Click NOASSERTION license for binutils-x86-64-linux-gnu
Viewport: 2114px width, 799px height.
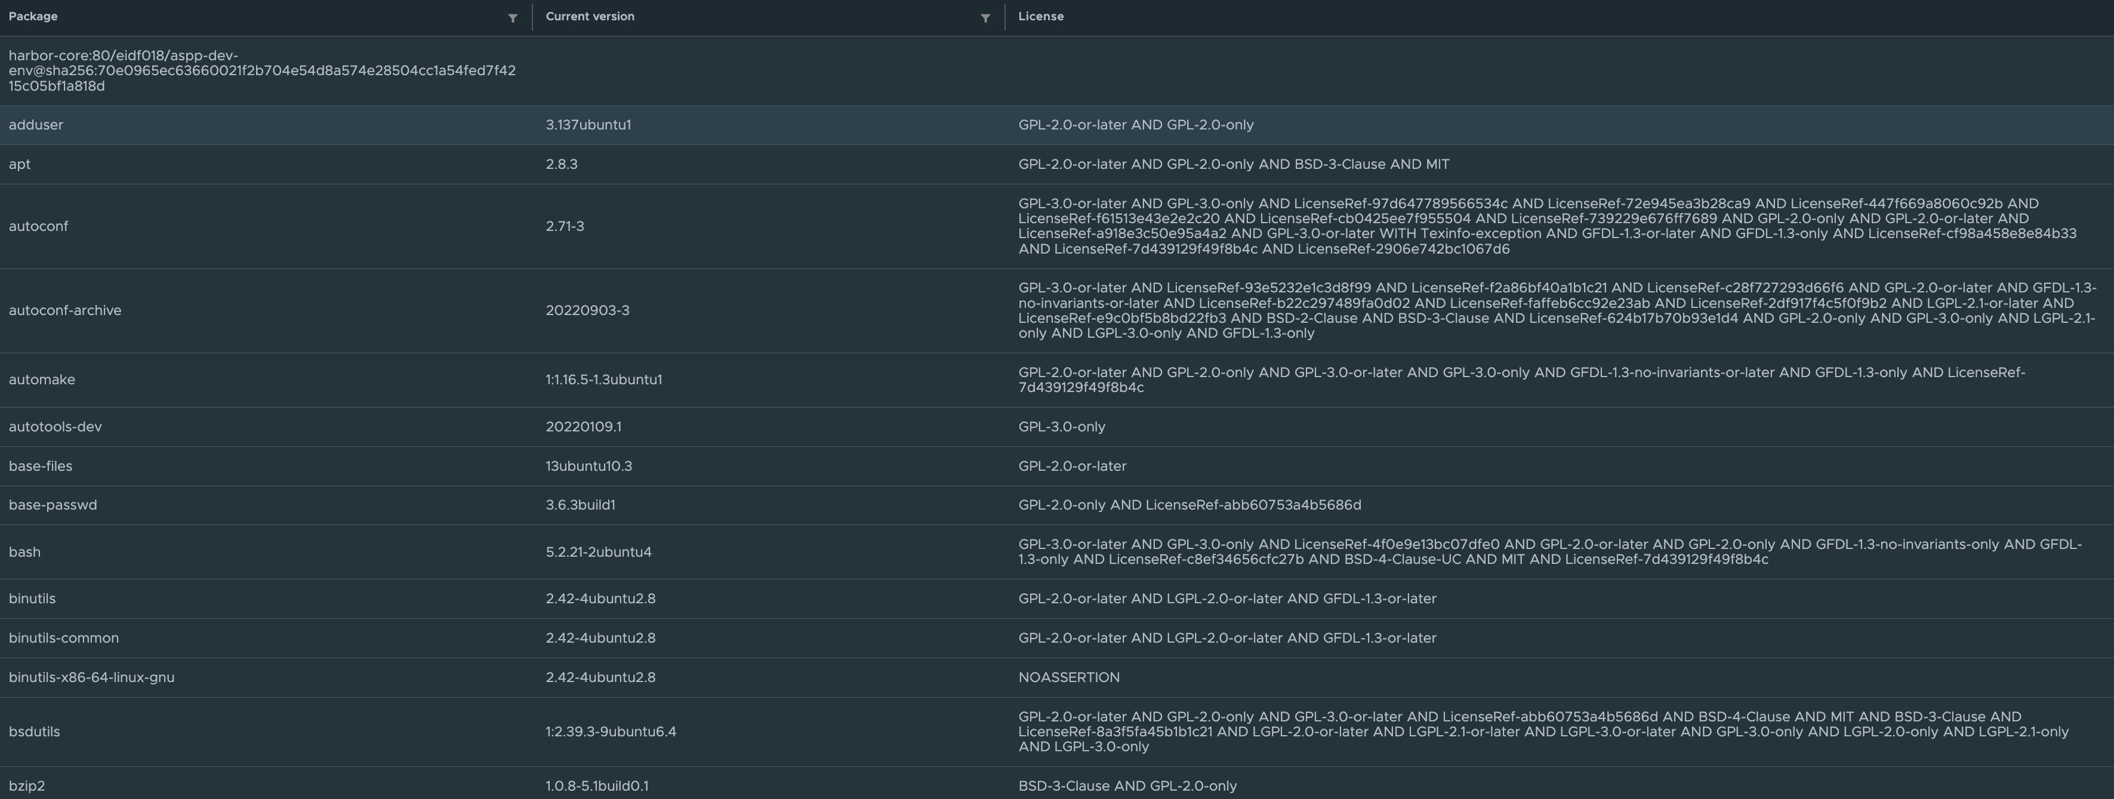point(1068,678)
